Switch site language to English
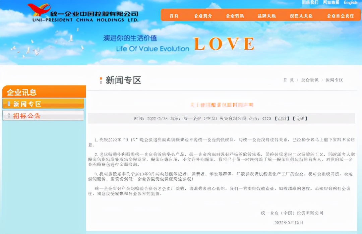Screen dimensions: 362x234 click(351, 2)
